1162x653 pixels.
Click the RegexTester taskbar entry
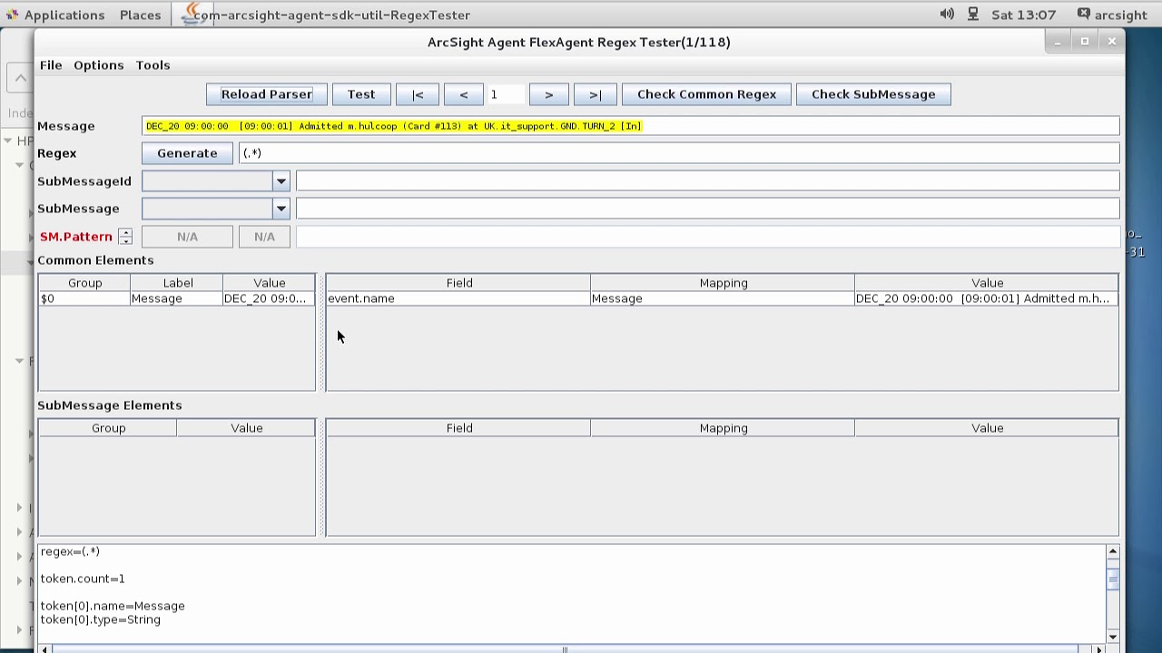(x=326, y=15)
